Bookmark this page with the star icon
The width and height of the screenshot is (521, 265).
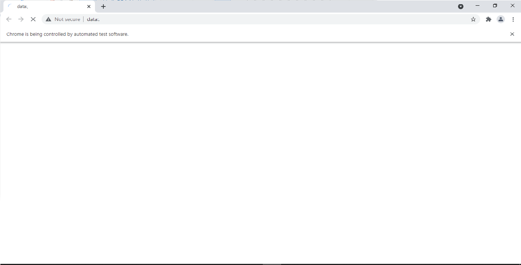click(473, 19)
